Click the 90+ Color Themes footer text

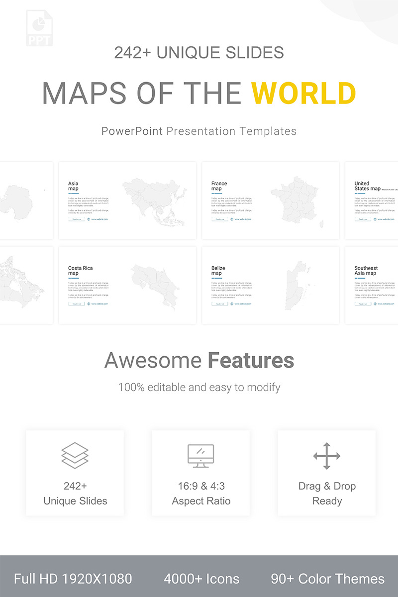[x=327, y=579]
